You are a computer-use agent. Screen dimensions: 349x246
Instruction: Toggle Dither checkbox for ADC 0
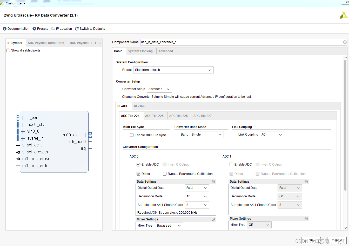pos(138,174)
